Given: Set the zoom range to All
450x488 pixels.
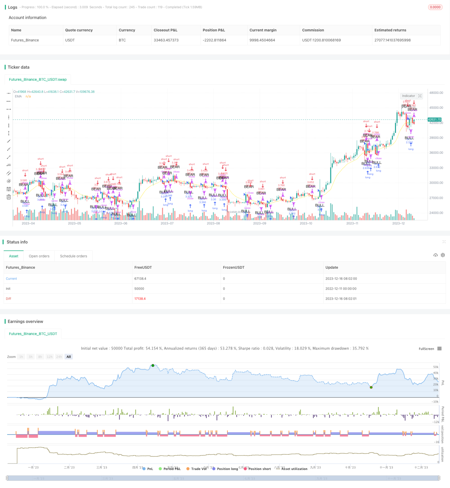Looking at the screenshot, I should (x=69, y=357).
